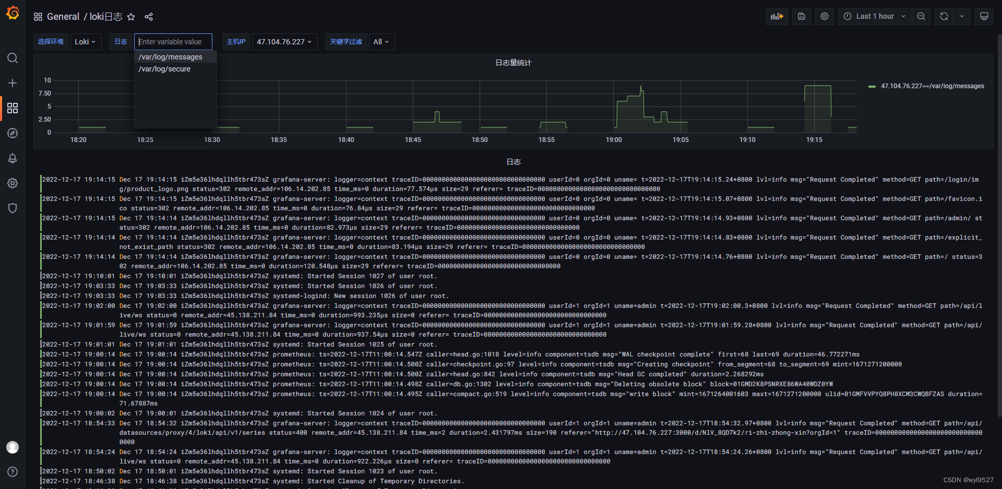The width and height of the screenshot is (1002, 489).
Task: Select /var/log/secure option
Action: (x=175, y=69)
